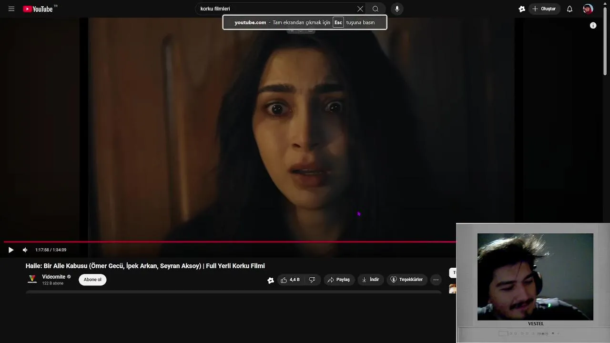Mute the video volume speaker
The width and height of the screenshot is (610, 343).
tap(25, 250)
